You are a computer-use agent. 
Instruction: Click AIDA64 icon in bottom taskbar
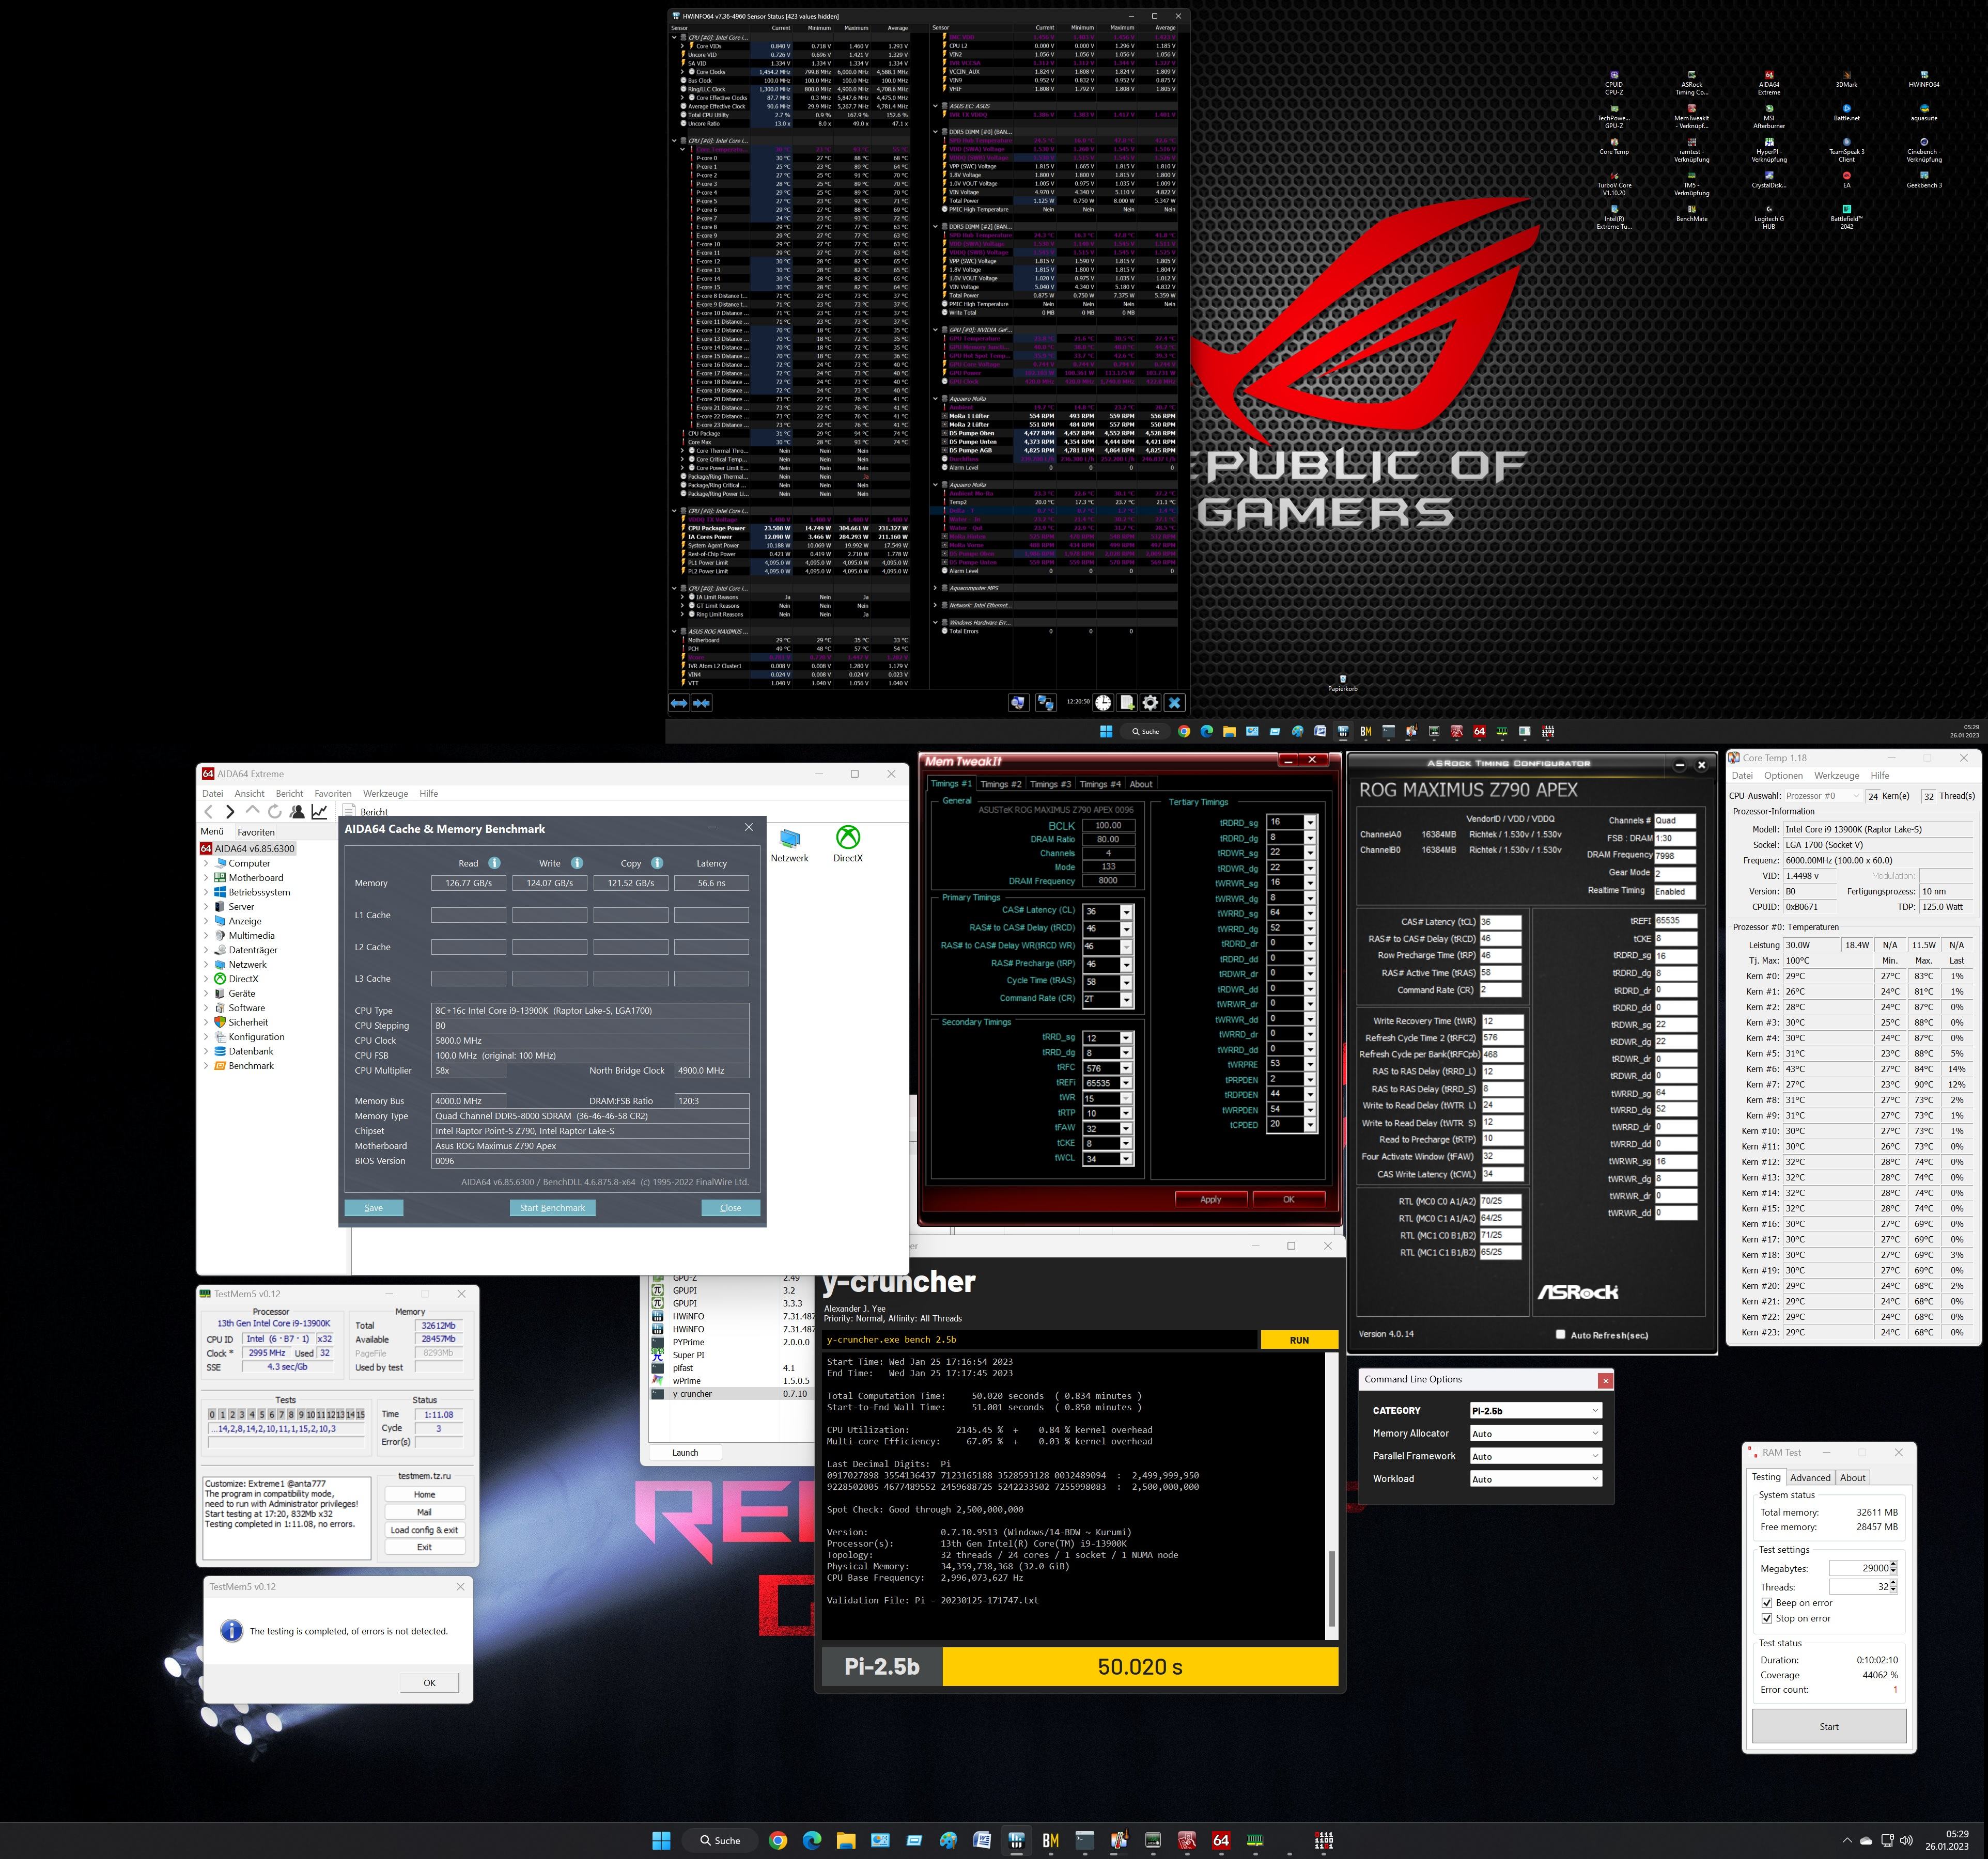pyautogui.click(x=1220, y=1840)
